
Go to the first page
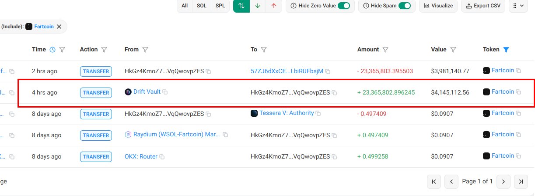click(434, 182)
